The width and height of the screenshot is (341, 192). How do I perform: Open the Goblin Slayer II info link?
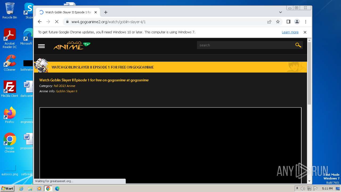[67, 91]
